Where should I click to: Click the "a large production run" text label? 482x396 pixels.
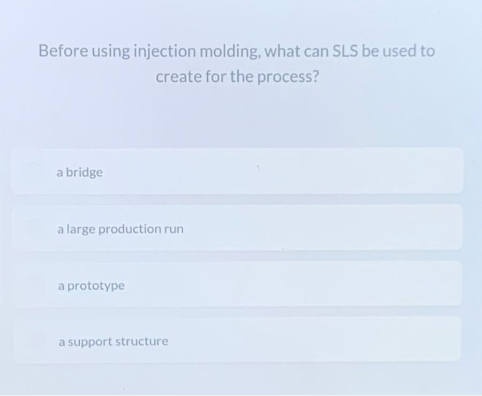120,229
